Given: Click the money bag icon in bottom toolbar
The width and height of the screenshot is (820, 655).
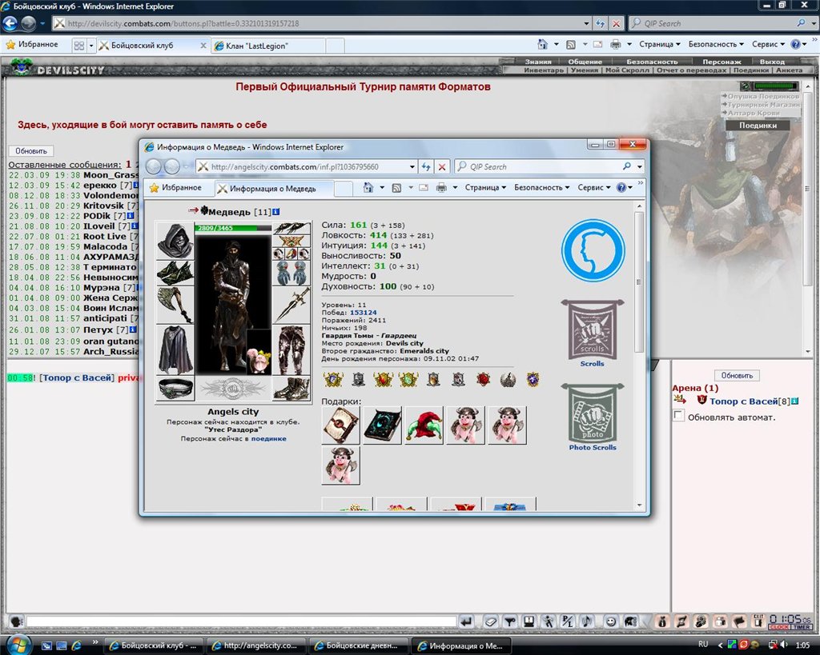Looking at the screenshot, I should (x=662, y=621).
